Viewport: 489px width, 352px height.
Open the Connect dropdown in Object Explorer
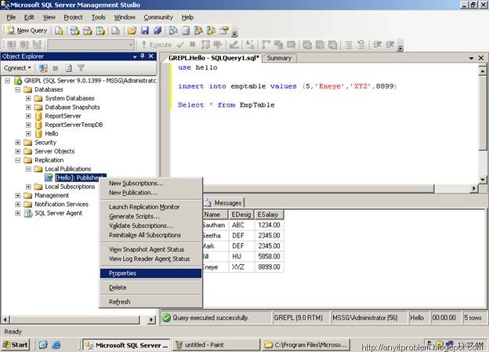tap(17, 67)
